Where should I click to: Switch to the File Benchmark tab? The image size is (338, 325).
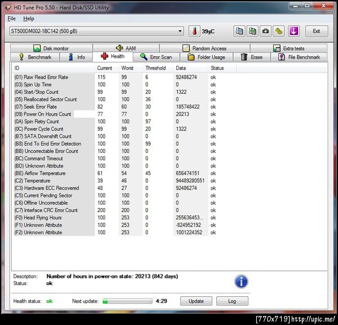click(299, 57)
